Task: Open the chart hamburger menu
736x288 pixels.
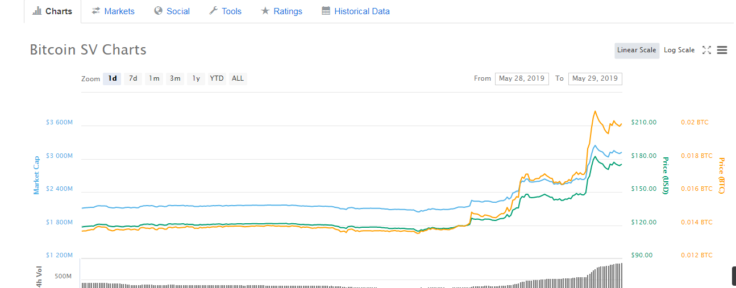Action: click(722, 50)
